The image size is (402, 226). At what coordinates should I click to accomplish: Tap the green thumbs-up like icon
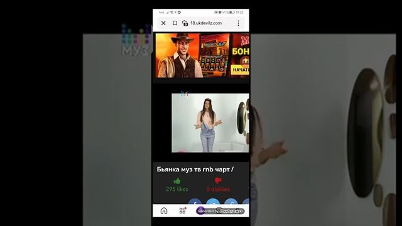coord(177,181)
